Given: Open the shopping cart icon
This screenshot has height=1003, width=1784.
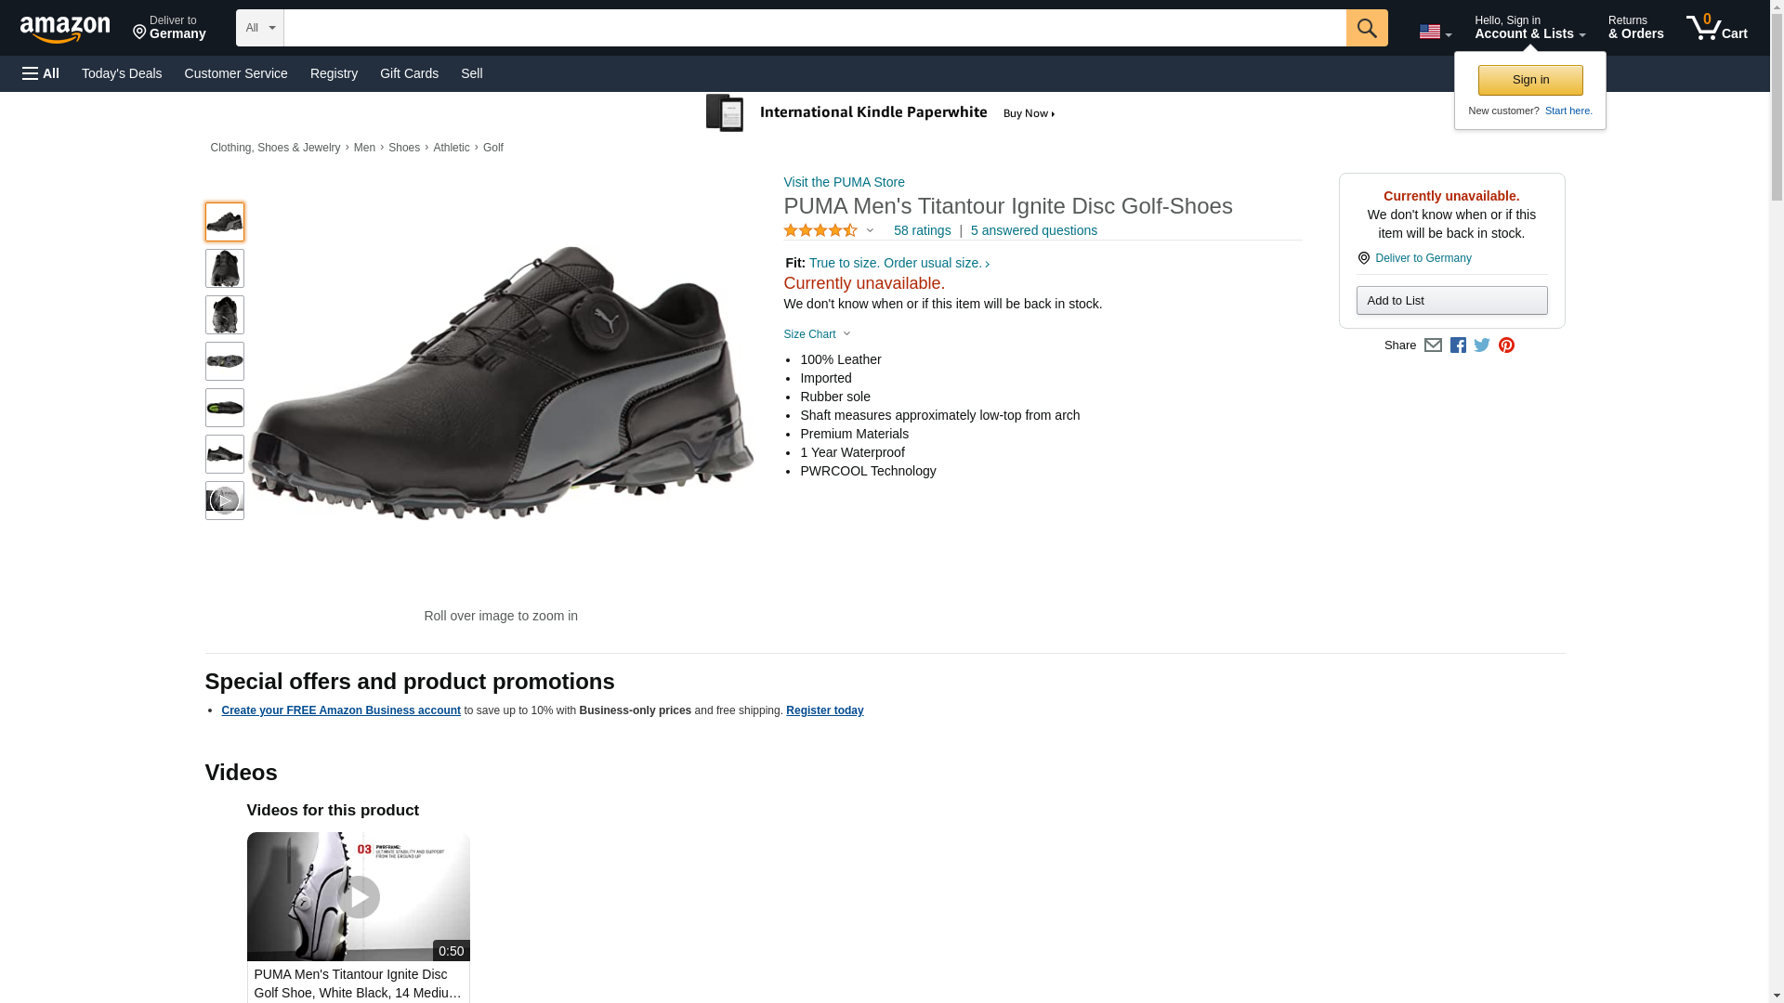Looking at the screenshot, I should tap(1716, 28).
